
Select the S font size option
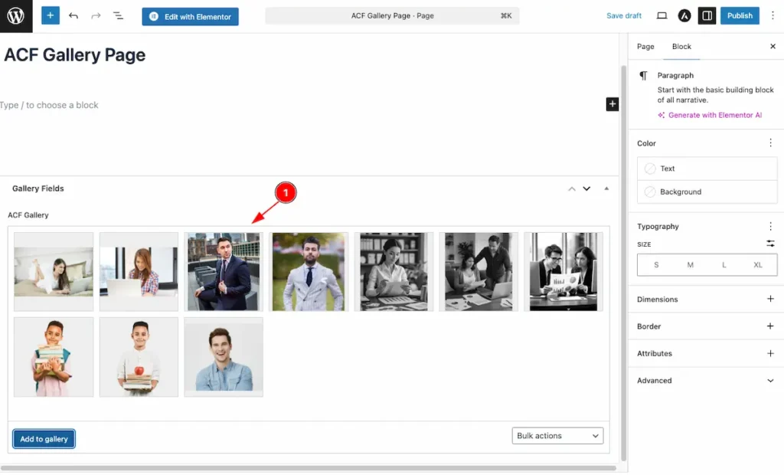656,265
